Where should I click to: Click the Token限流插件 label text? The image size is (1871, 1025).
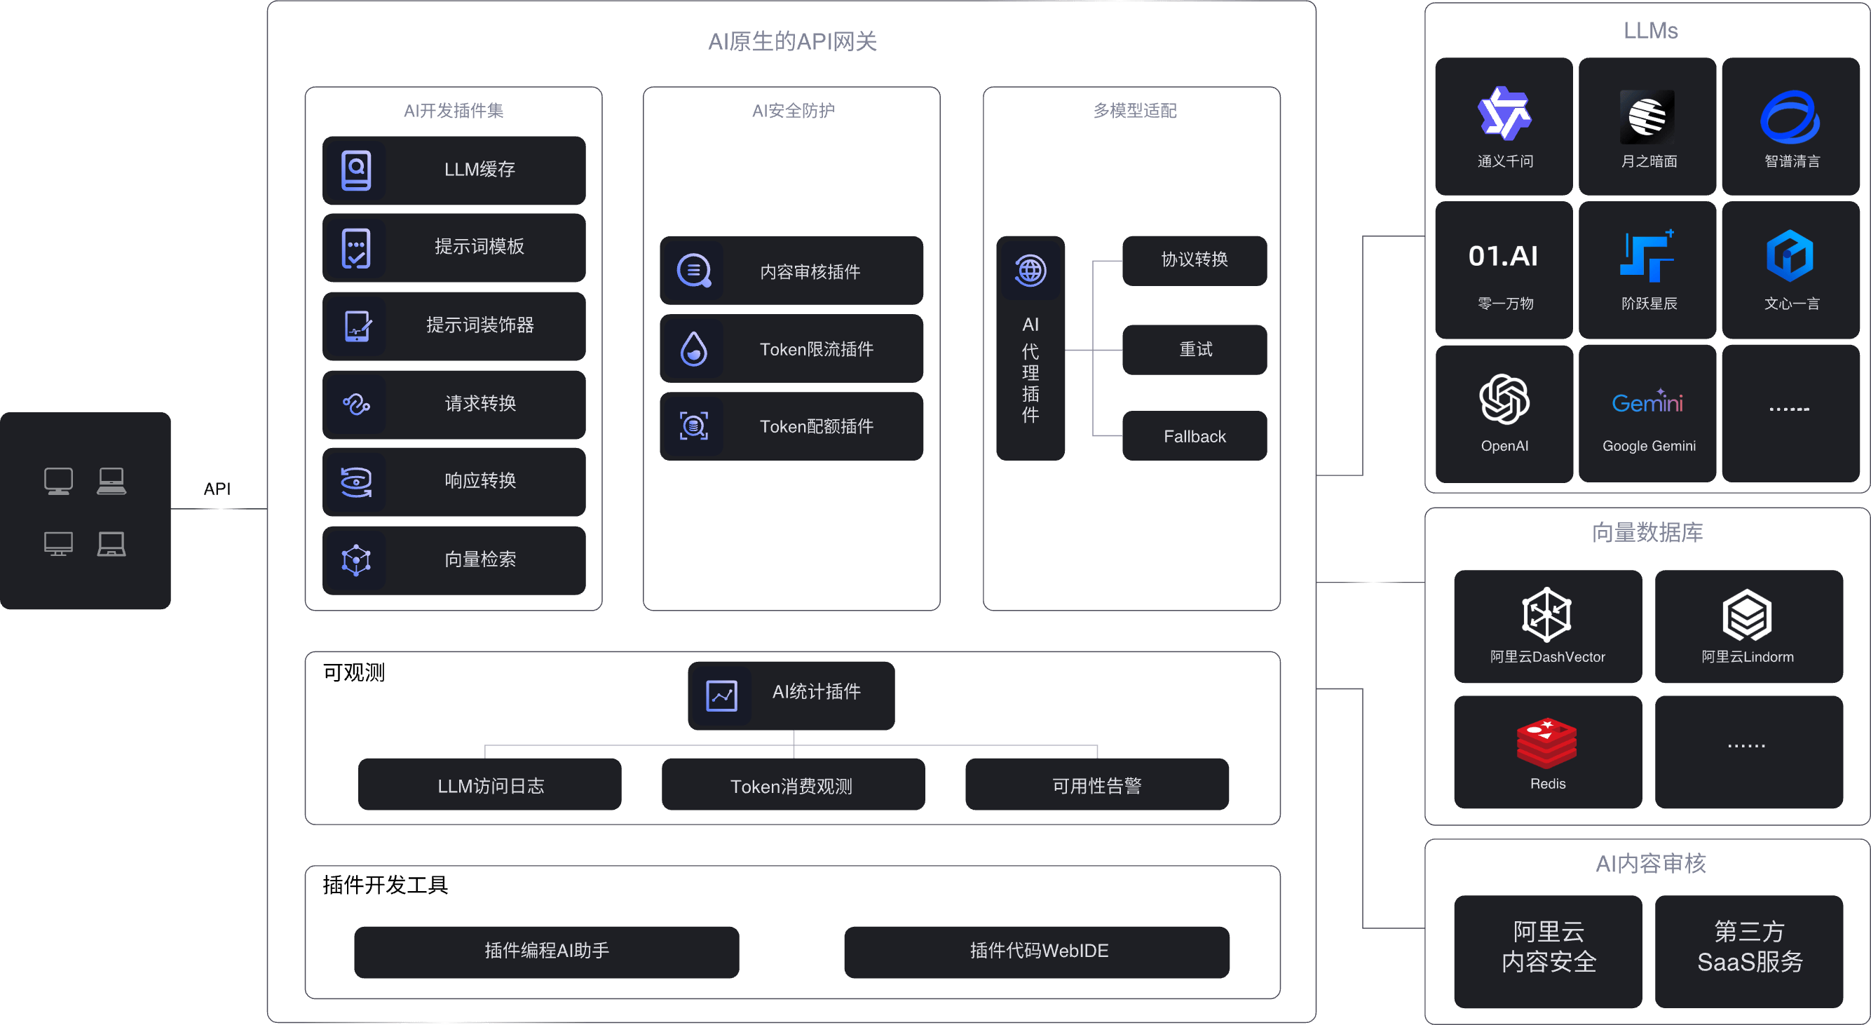817,348
